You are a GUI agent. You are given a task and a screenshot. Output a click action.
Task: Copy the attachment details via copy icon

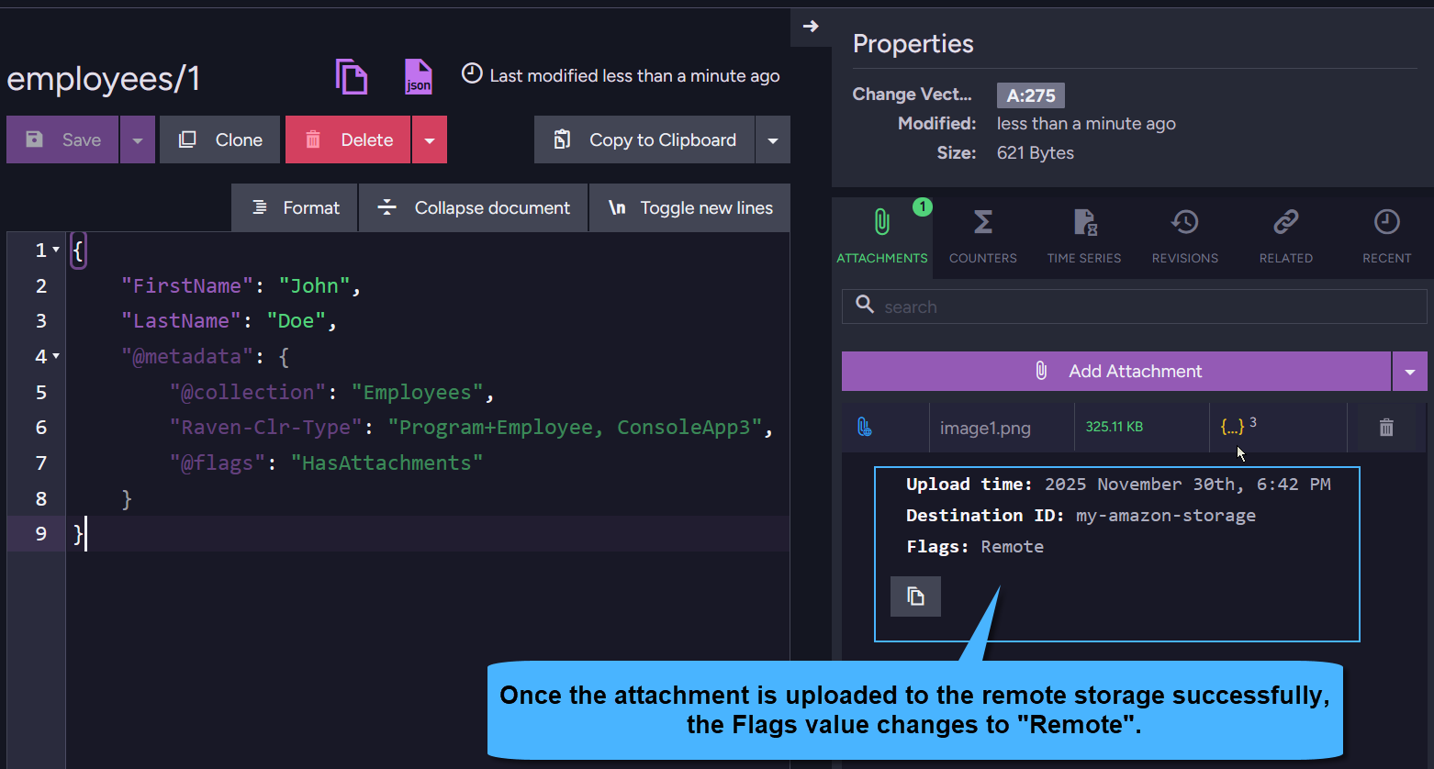click(915, 596)
